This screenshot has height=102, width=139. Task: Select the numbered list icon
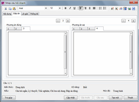(100, 8)
